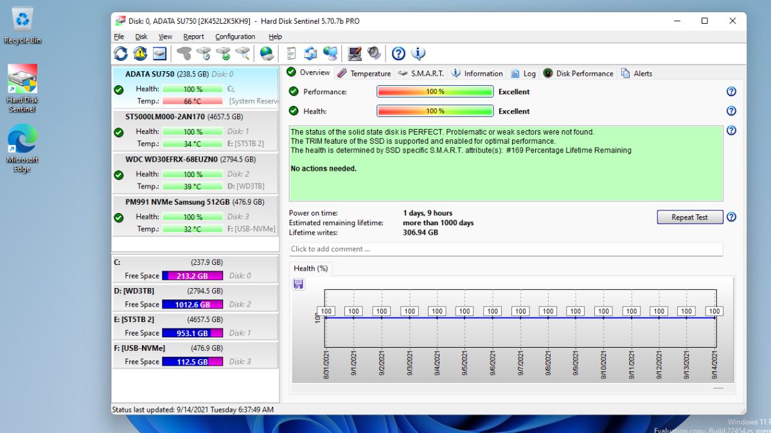771x433 pixels.
Task: Select the WDC WD30EFRX-68EUZN0 disk entry
Action: coord(195,173)
